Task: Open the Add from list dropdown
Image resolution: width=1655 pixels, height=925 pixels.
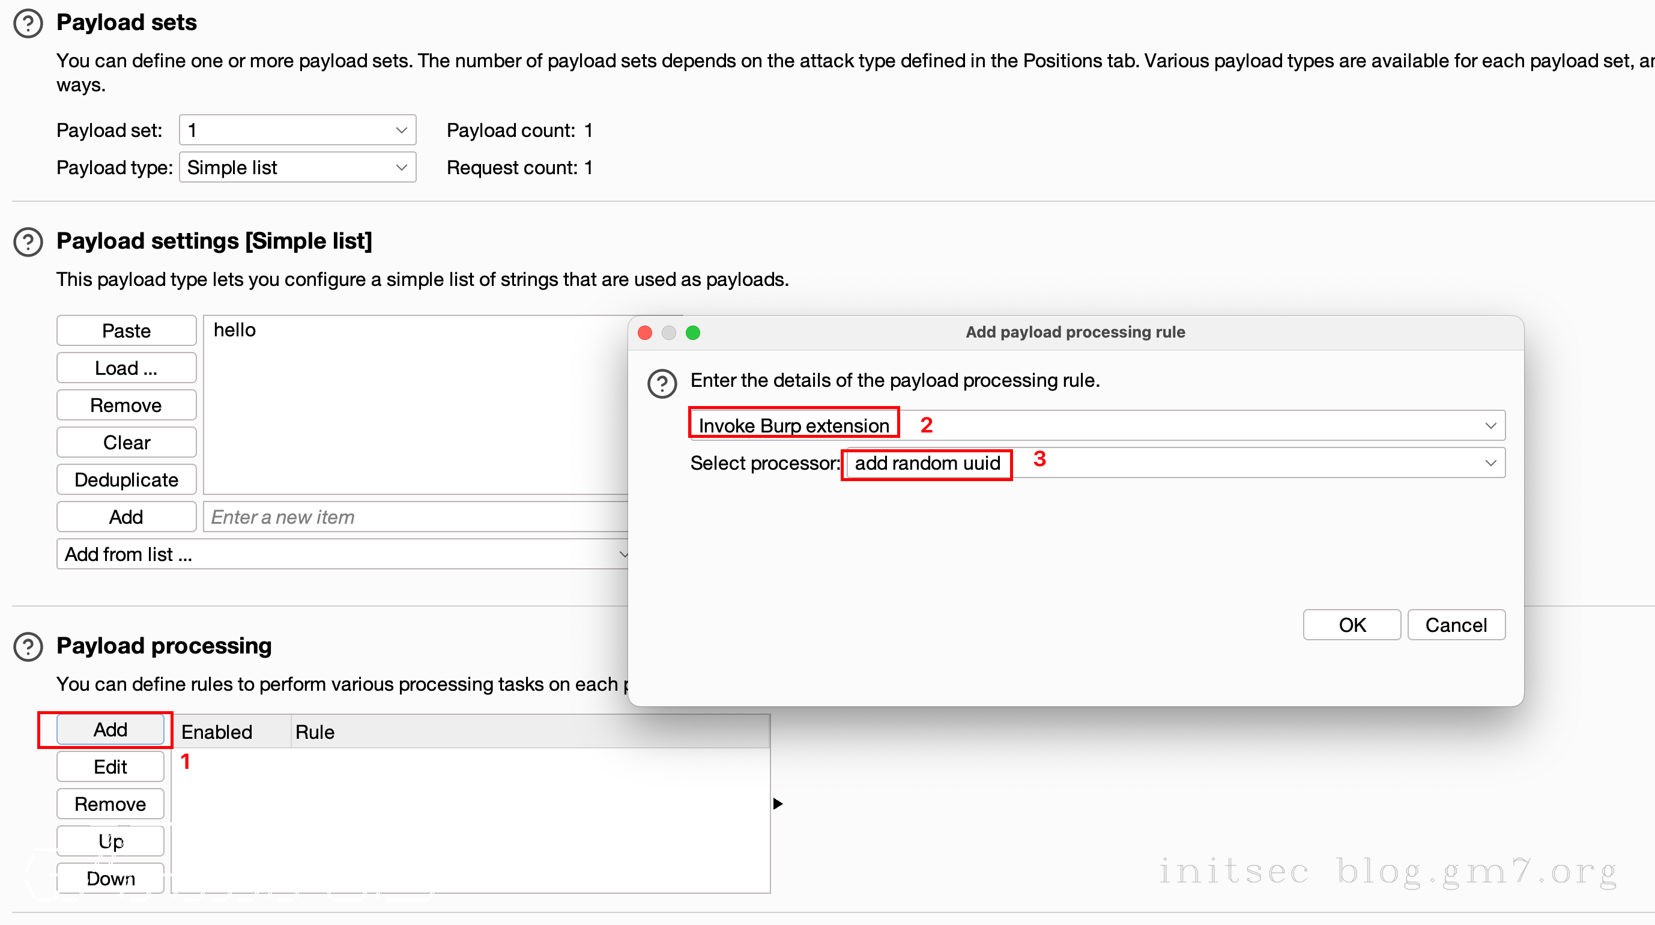Action: [x=343, y=554]
